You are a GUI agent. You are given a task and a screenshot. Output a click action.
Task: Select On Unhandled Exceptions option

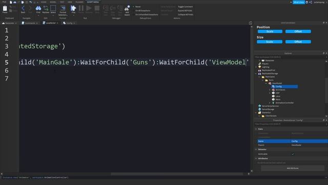pos(147,14)
